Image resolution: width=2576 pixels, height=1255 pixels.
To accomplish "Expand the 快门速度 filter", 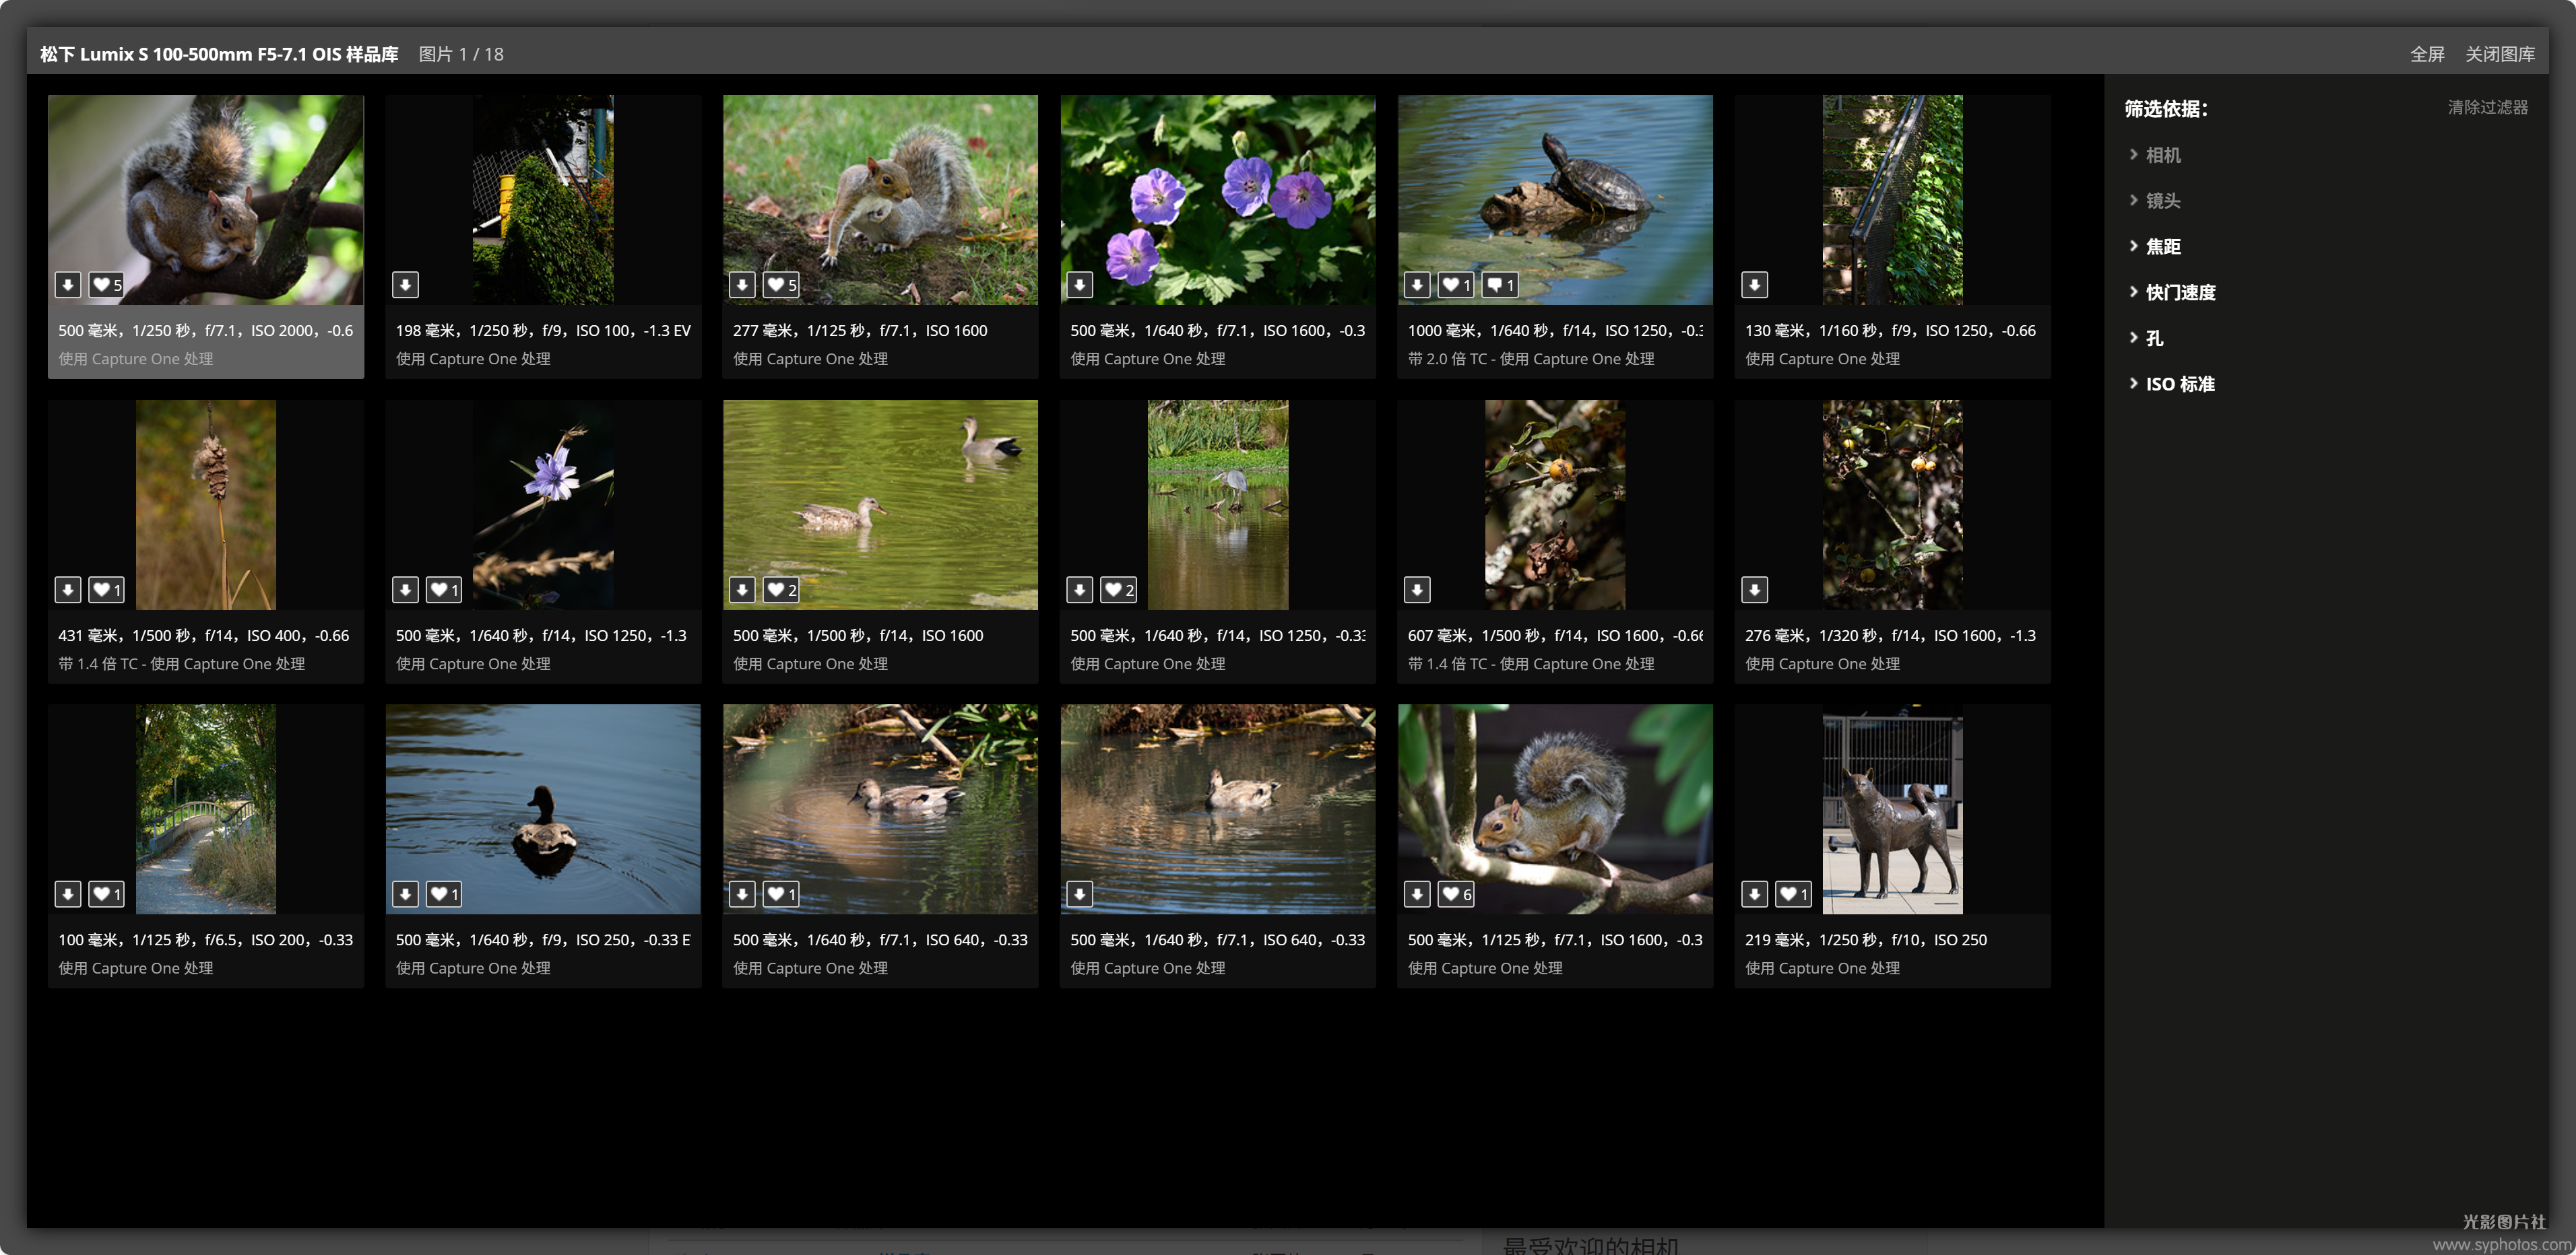I will click(x=2172, y=293).
